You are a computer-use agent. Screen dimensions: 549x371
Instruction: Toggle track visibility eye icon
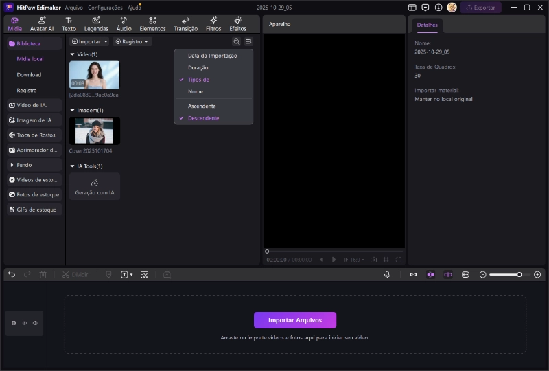click(25, 323)
